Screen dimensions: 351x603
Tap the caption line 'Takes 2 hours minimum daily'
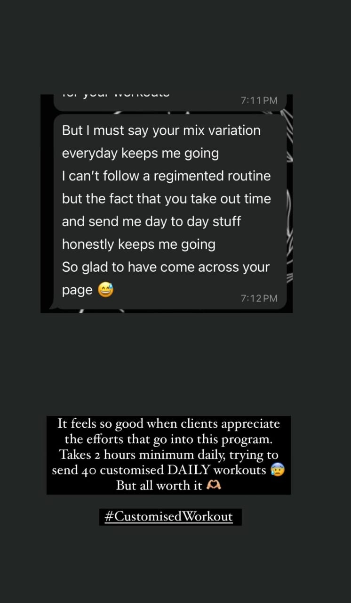[168, 455]
